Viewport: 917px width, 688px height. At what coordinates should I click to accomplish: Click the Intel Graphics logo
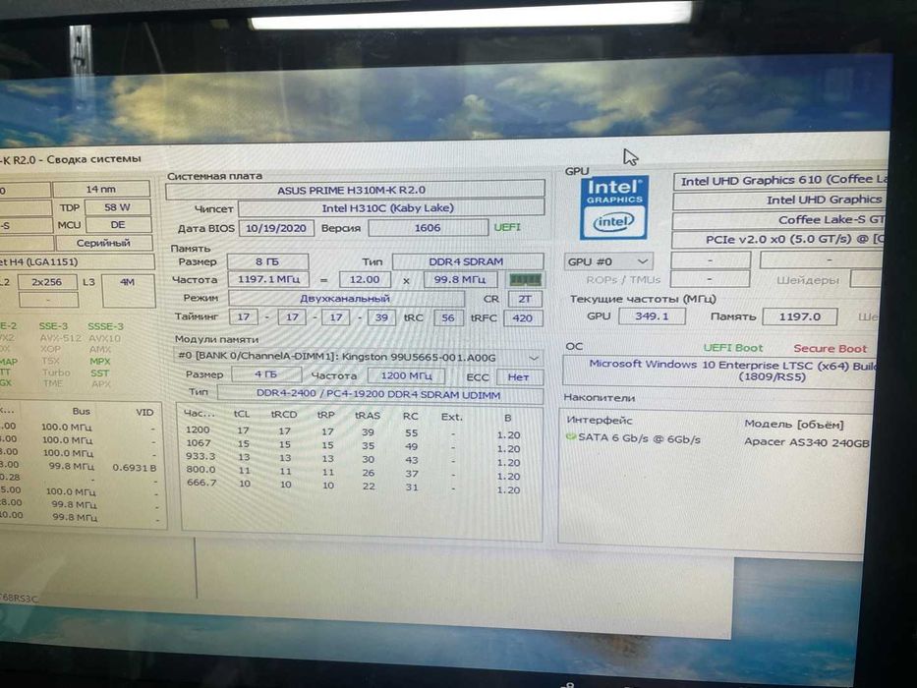pyautogui.click(x=614, y=208)
